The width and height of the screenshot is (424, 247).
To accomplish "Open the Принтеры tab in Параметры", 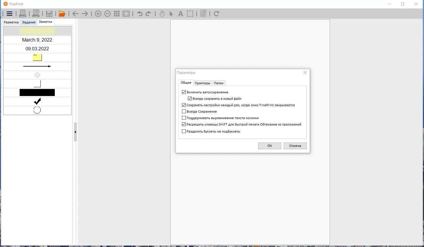I will click(x=202, y=83).
